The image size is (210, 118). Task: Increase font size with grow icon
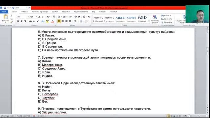[x=39, y=17]
